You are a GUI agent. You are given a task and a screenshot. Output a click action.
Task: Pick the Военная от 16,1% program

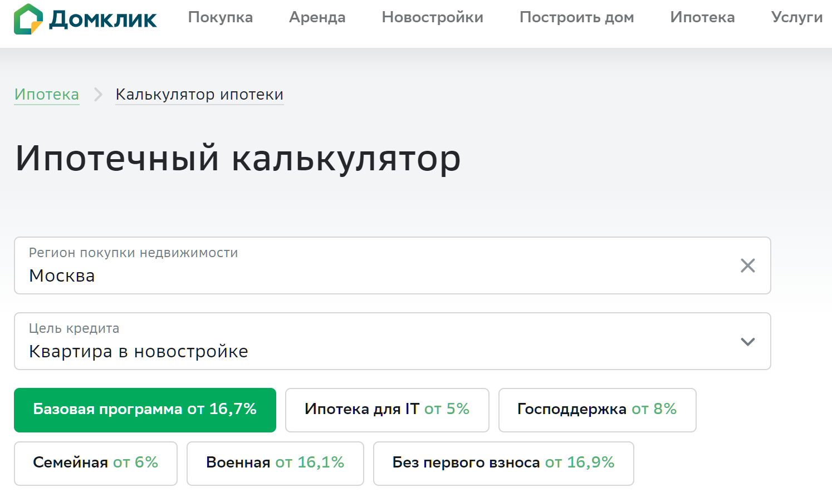click(275, 464)
